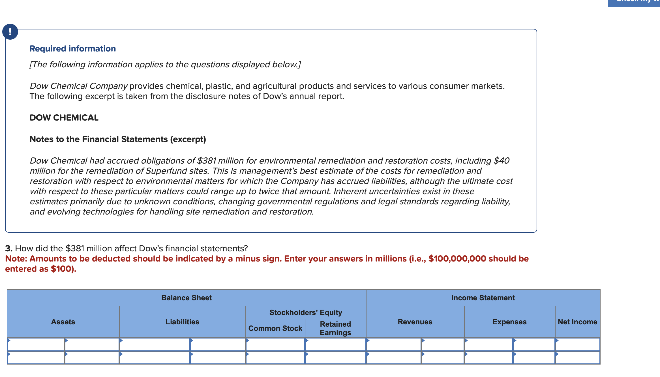Image resolution: width=660 pixels, height=377 pixels.
Task: Click the bold "DOW CHEMICAL" heading
Action: point(64,118)
